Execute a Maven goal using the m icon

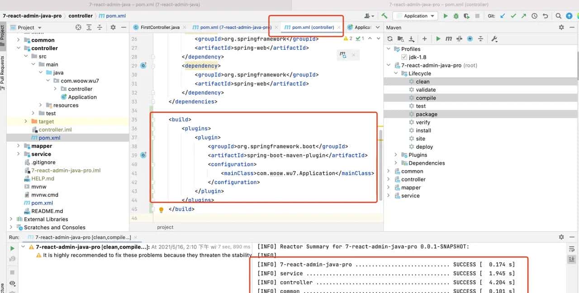pos(449,38)
